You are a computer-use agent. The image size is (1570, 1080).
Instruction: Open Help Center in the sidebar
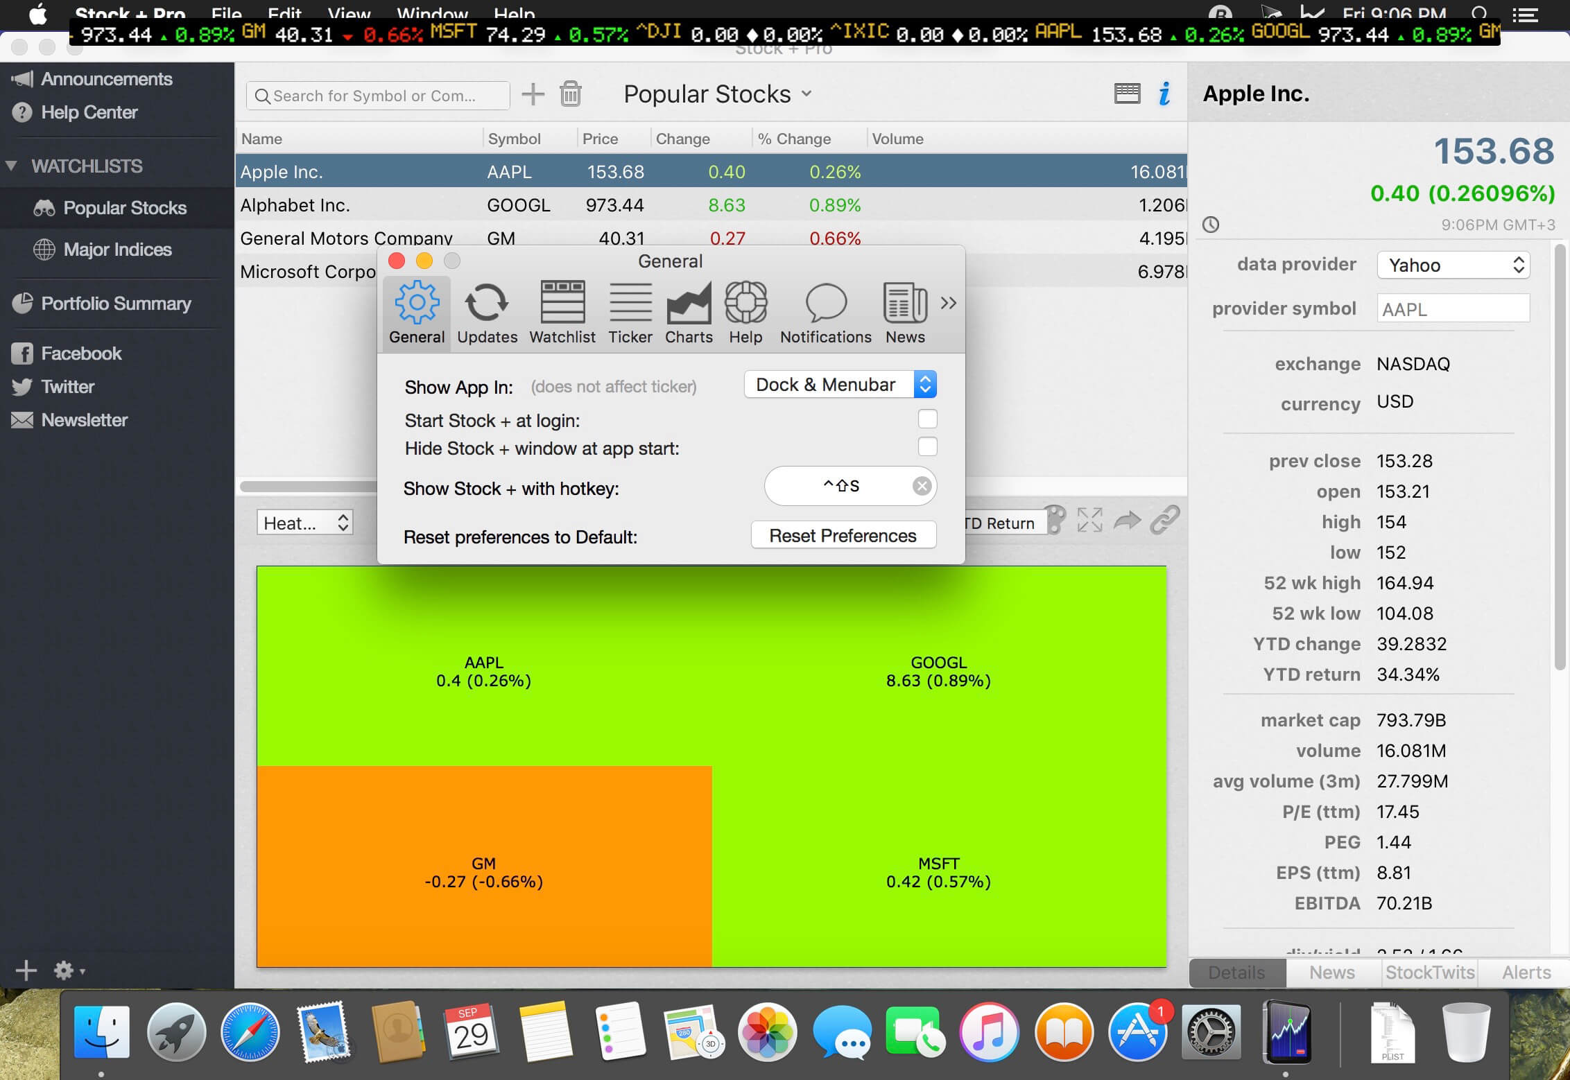[75, 112]
